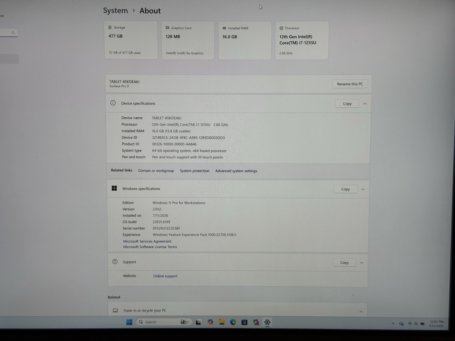
Task: Open Task View from the taskbar
Action: (198, 322)
